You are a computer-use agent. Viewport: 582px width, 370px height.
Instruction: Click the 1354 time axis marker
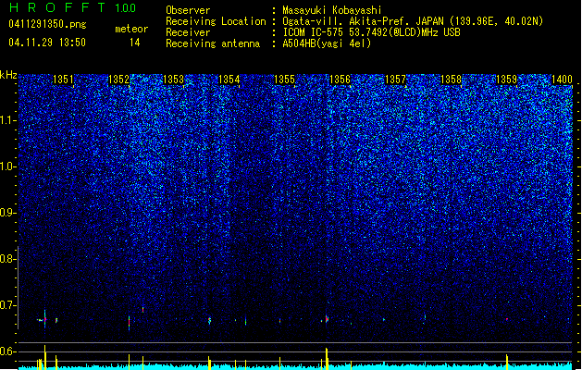pyautogui.click(x=229, y=79)
